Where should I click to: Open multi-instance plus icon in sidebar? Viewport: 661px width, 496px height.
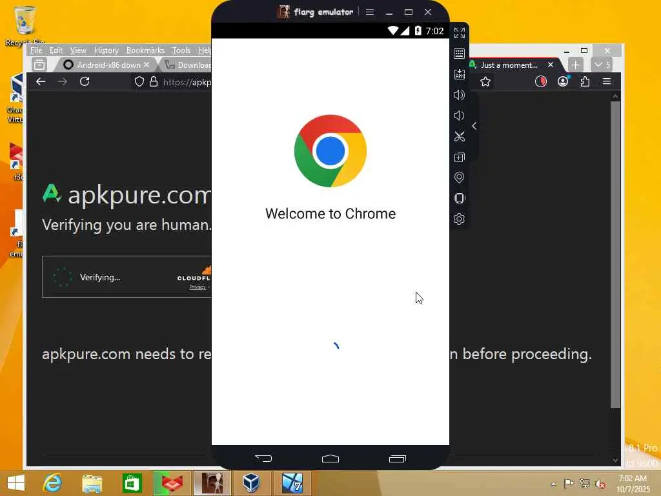coord(460,157)
